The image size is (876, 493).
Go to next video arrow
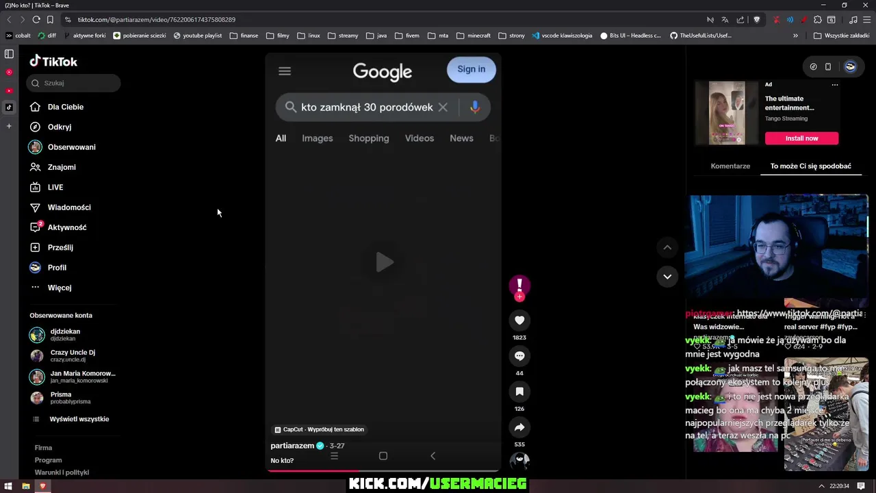pos(667,277)
